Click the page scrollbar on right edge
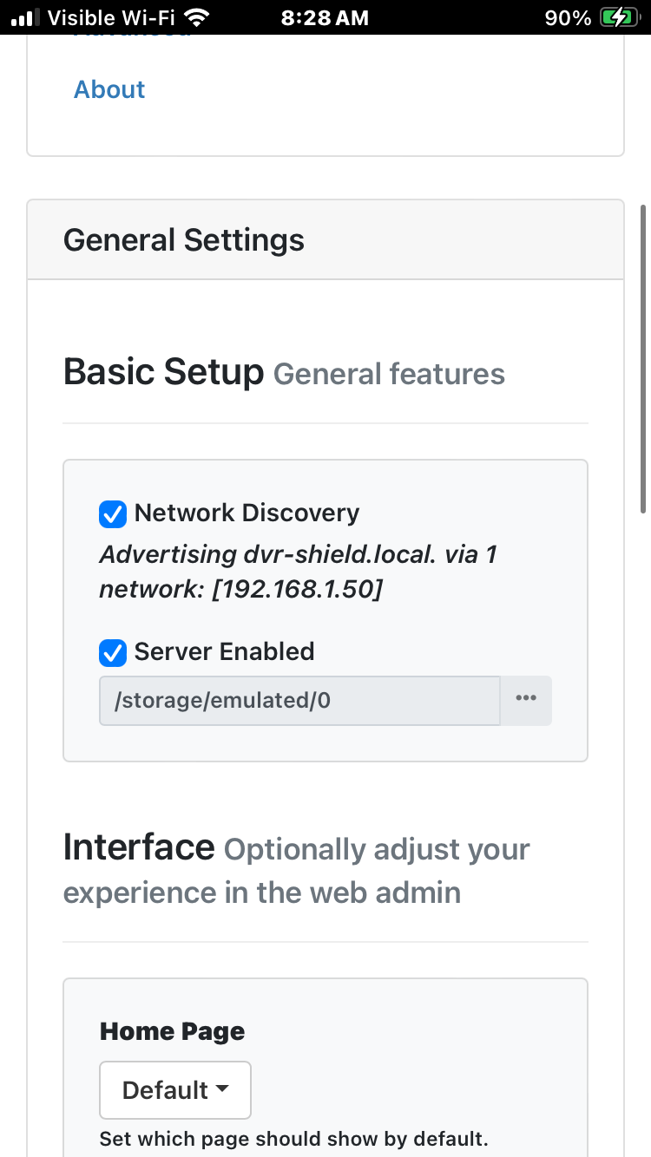Screen dimensions: 651x1157 pos(643,358)
